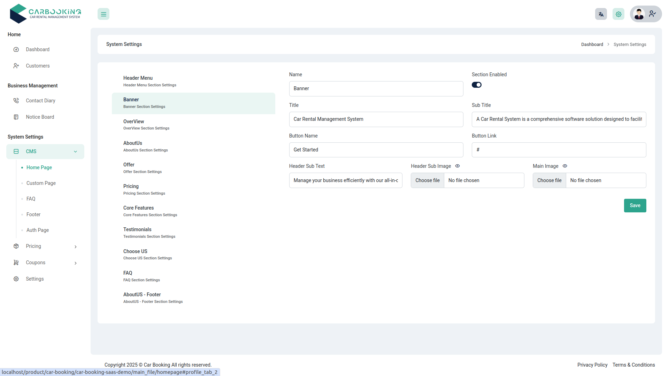Click the CarBooking logo
This screenshot has width=669, height=376.
(45, 14)
